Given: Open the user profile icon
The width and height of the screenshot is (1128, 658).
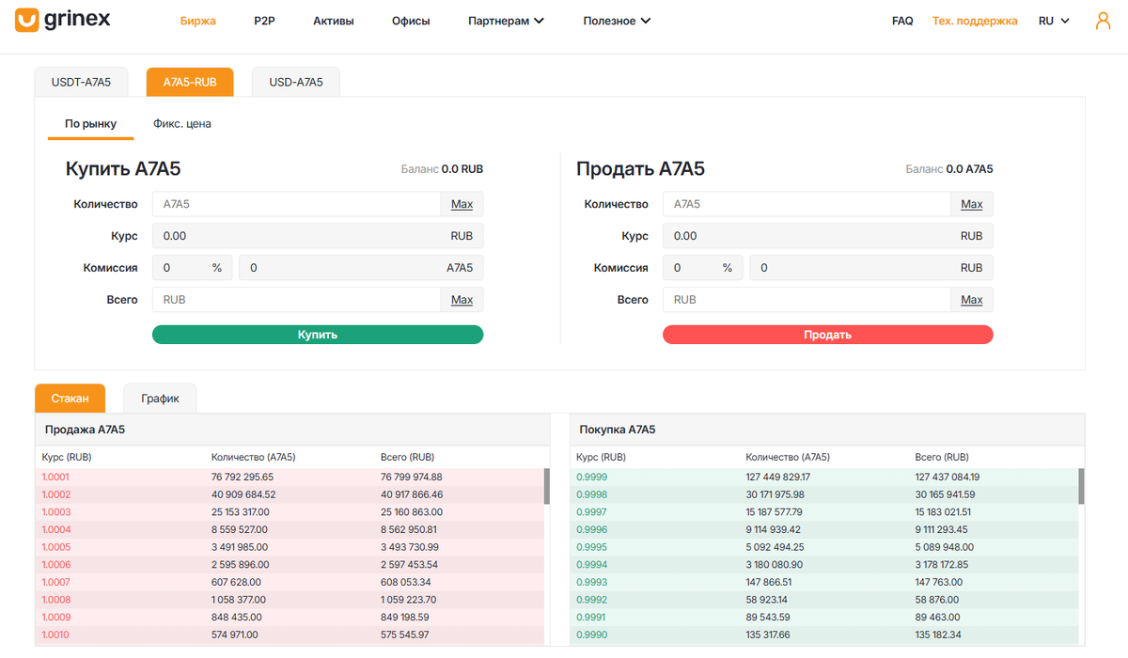Looking at the screenshot, I should tap(1103, 21).
